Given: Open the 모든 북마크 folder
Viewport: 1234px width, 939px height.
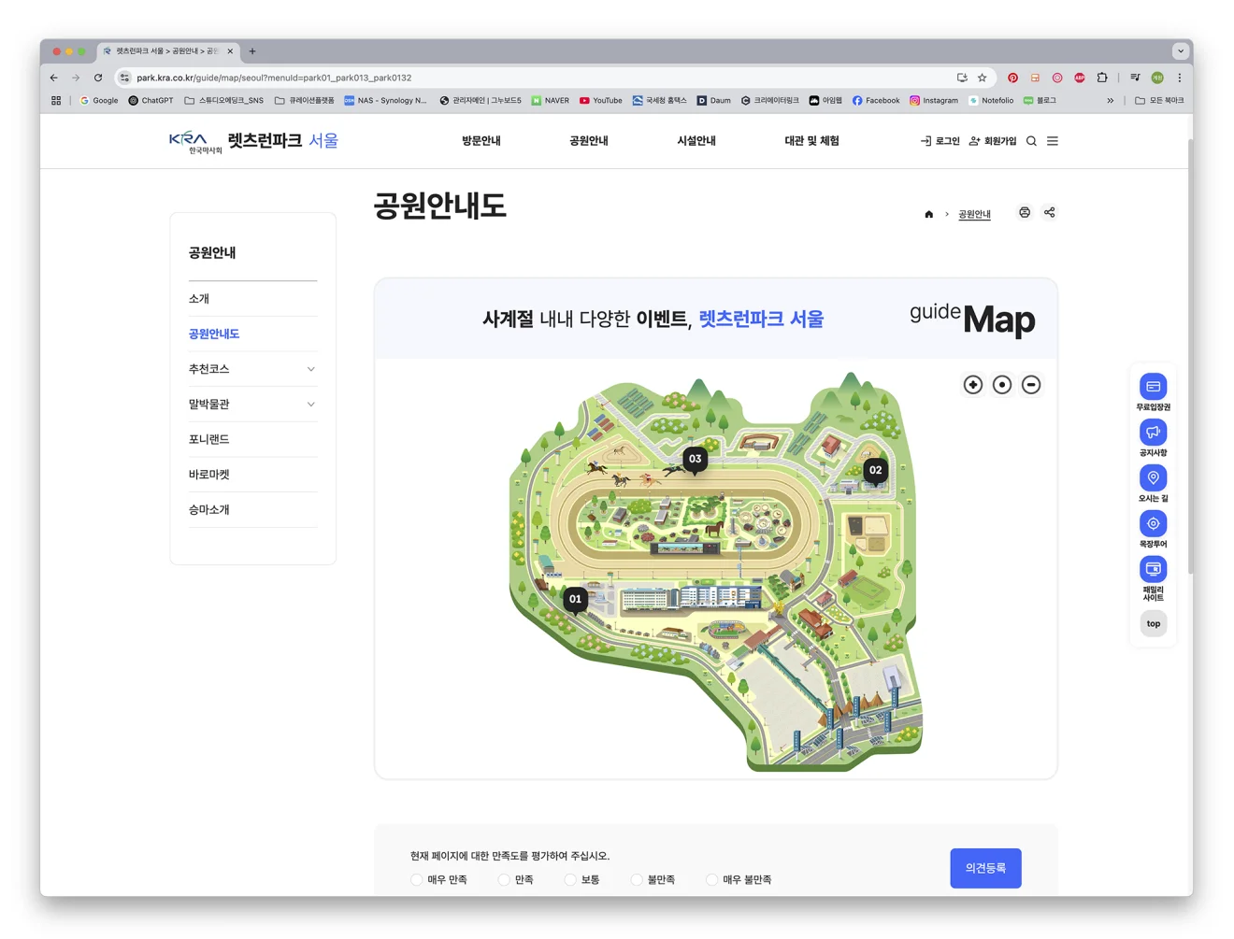Looking at the screenshot, I should 1159,100.
